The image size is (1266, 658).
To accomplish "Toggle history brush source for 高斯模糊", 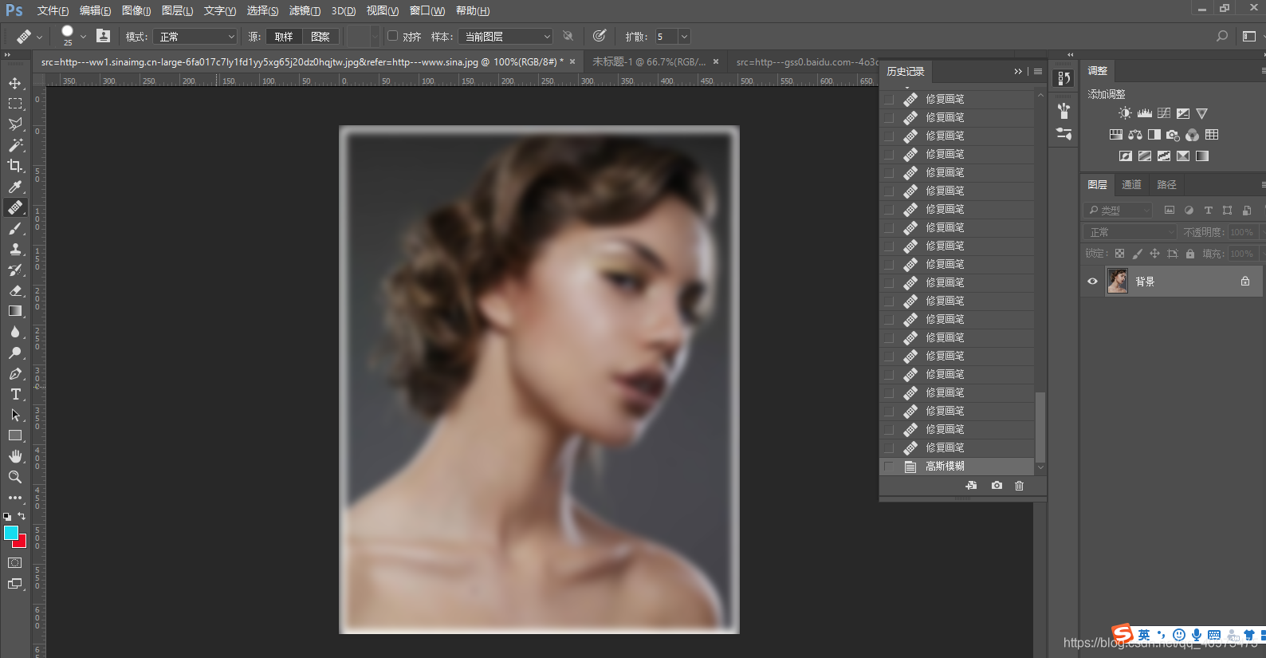I will [x=889, y=466].
